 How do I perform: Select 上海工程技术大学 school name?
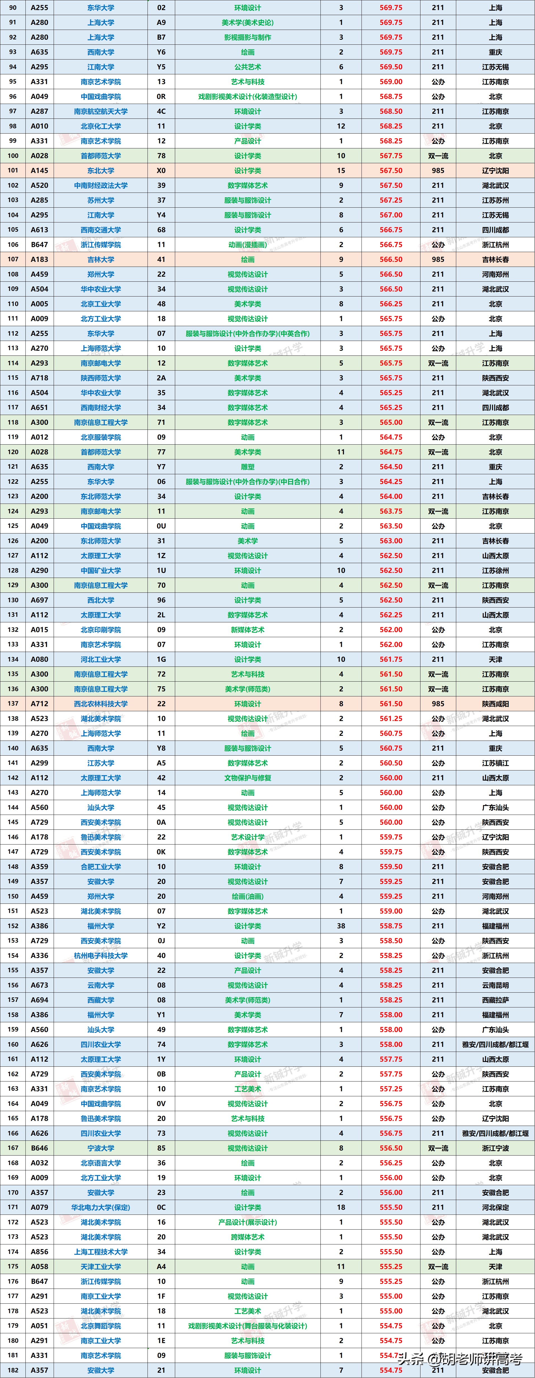pyautogui.click(x=101, y=1252)
